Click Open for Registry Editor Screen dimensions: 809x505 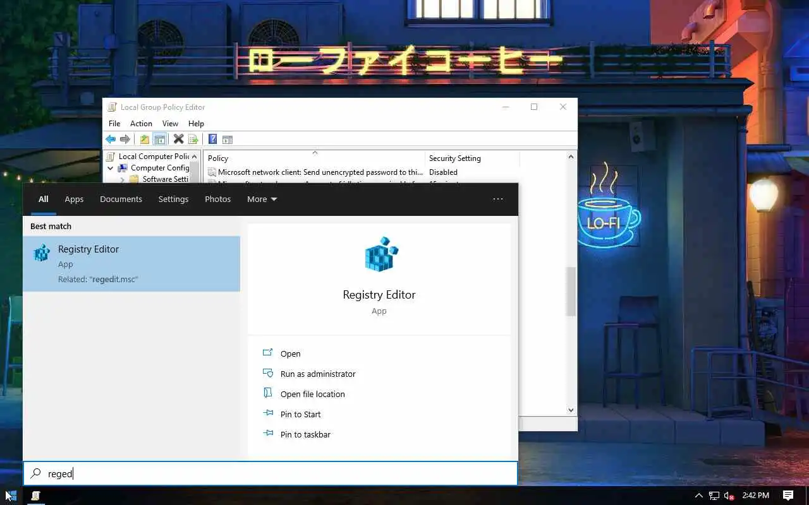click(290, 353)
